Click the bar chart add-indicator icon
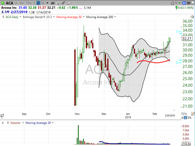 tap(53, 3)
